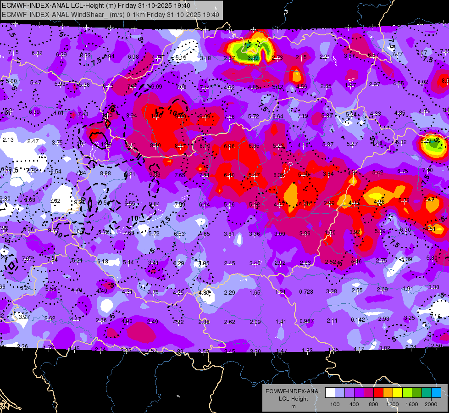The image size is (449, 413).
Task: Click the map value 1.41
Action: pos(281,322)
